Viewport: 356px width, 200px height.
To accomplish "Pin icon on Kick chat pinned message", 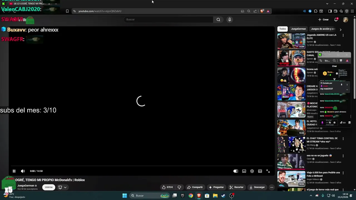I will [342, 85].
